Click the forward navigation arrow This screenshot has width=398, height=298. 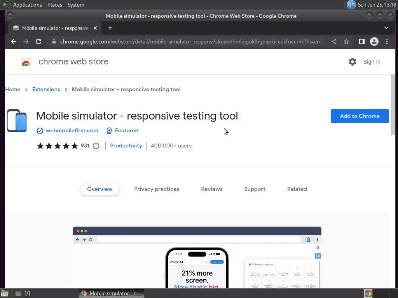click(x=26, y=42)
